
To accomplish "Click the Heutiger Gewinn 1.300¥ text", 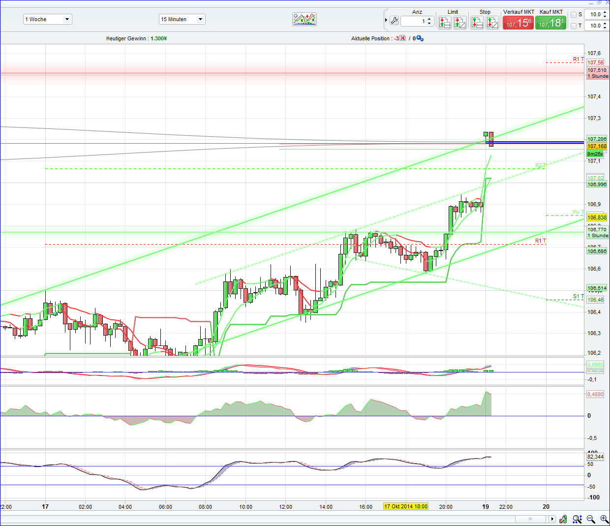I will 136,38.
